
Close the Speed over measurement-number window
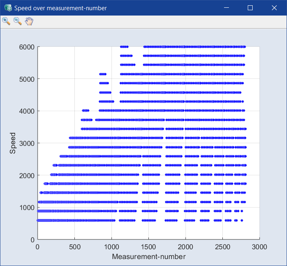(x=274, y=8)
